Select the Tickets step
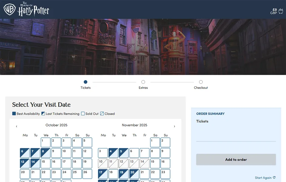 click(86, 82)
